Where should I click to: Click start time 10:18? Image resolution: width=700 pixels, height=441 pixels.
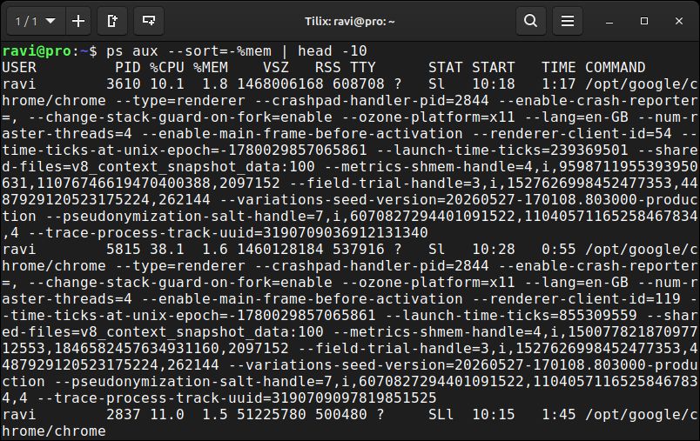494,84
